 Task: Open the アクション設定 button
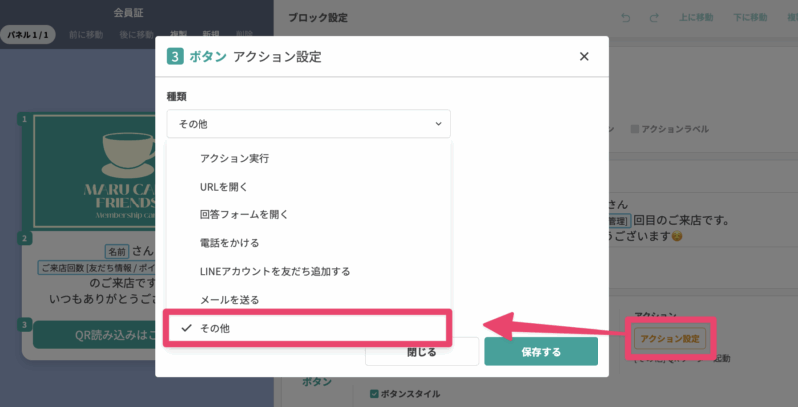(x=672, y=339)
